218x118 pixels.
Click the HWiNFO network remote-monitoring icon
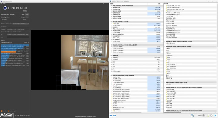click(193, 115)
